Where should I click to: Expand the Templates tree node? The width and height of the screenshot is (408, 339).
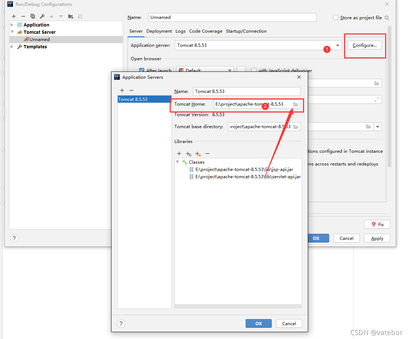coord(12,46)
